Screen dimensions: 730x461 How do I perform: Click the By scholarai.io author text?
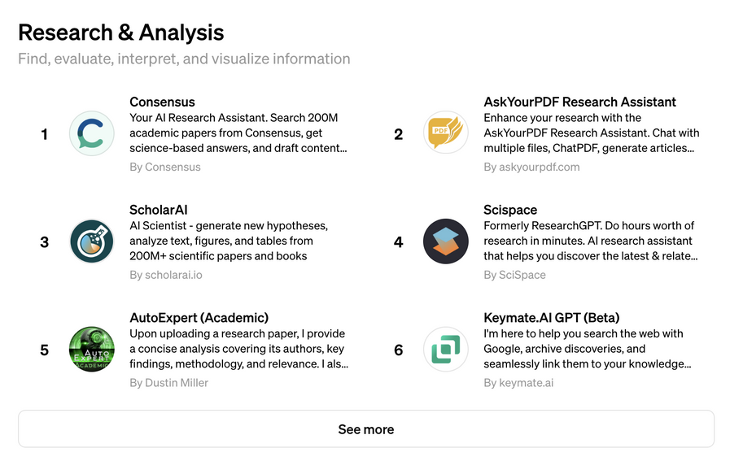click(x=166, y=275)
